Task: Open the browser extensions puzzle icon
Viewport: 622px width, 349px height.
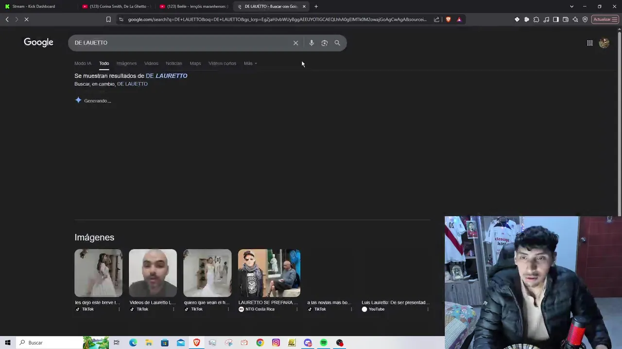Action: point(536,19)
